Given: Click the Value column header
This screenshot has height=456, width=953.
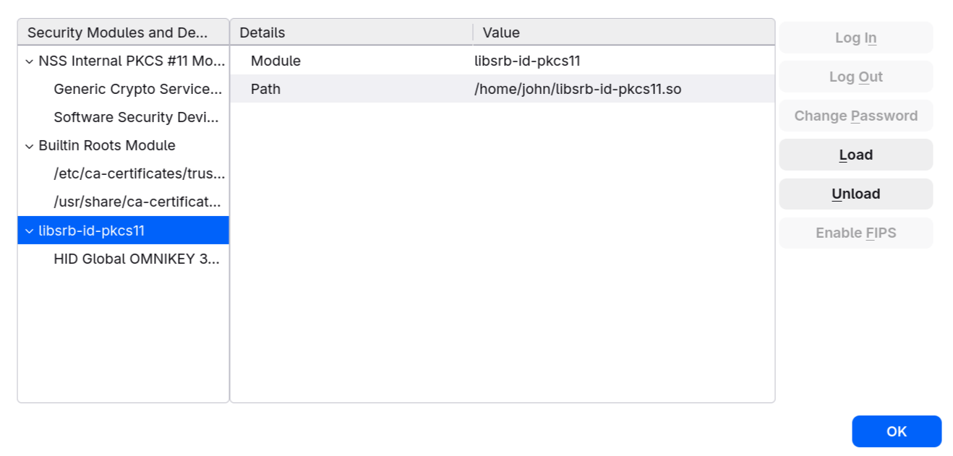Looking at the screenshot, I should pyautogui.click(x=624, y=33).
